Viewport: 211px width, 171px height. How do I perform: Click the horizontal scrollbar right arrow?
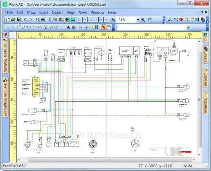[x=194, y=160]
